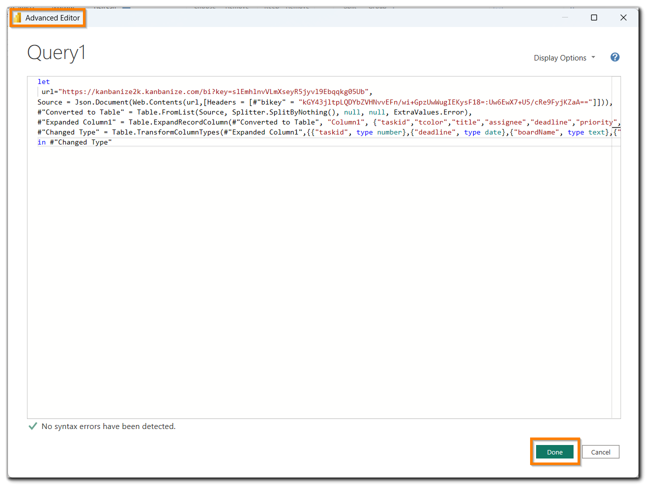The height and width of the screenshot is (491, 652).
Task: Click the final 'in #"Changed Type"' line
Action: point(74,142)
